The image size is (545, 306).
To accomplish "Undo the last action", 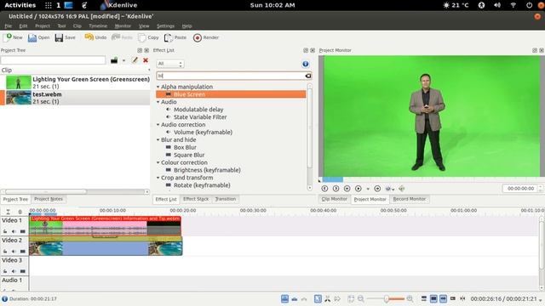I will tap(95, 37).
